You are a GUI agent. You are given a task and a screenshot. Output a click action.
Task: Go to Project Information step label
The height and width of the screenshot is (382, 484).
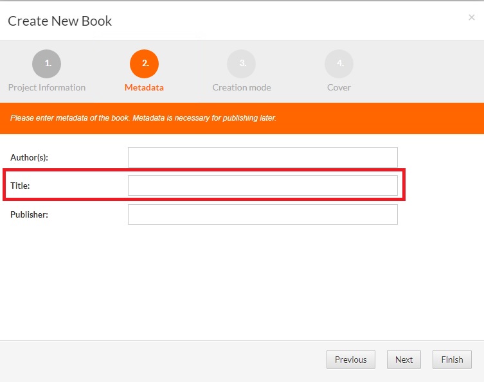coord(47,87)
